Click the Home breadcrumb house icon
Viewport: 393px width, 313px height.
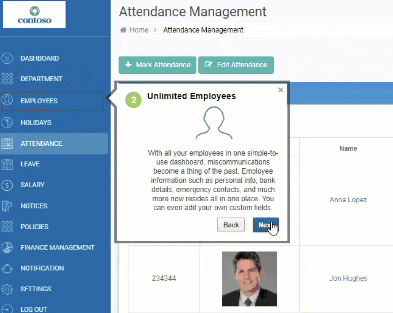pos(123,30)
